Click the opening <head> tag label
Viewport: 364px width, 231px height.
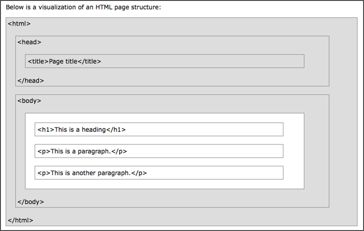coord(29,42)
